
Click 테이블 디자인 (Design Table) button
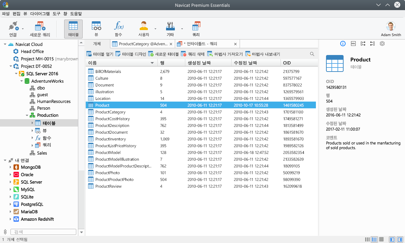pyautogui.click(x=131, y=54)
